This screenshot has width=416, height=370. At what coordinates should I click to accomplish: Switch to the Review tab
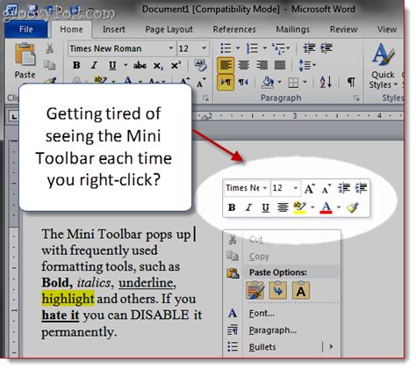[x=343, y=29]
